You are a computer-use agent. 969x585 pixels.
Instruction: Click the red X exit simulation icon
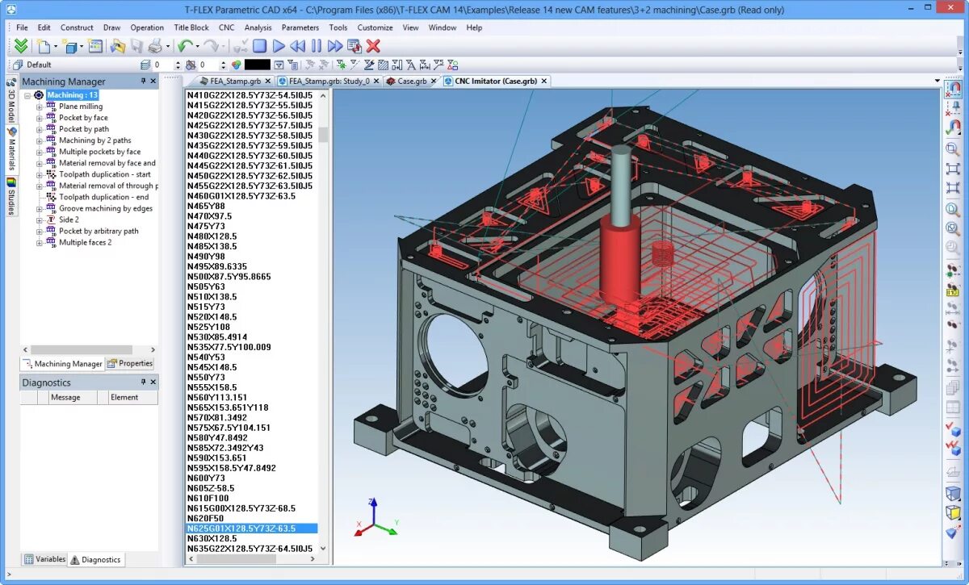tap(374, 46)
